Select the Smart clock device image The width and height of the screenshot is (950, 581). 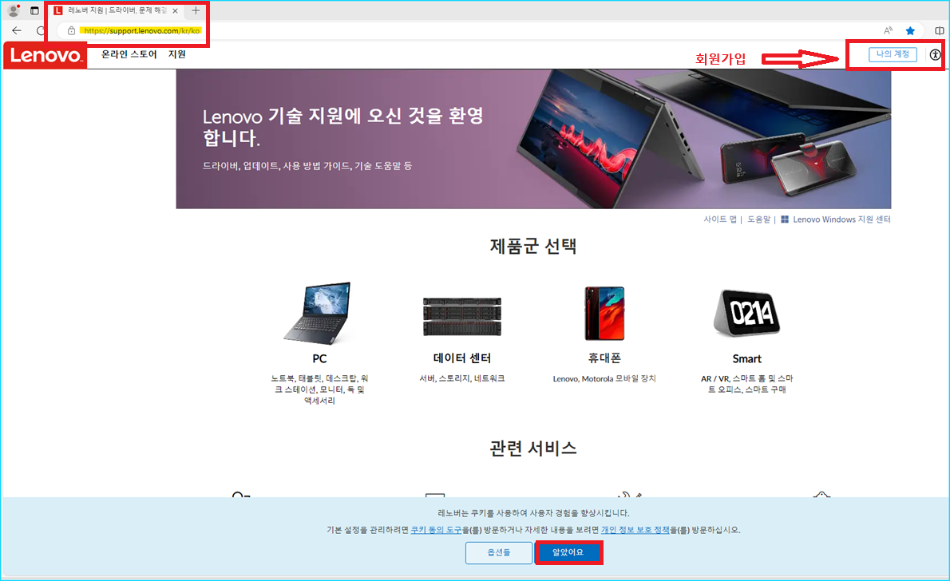[747, 313]
